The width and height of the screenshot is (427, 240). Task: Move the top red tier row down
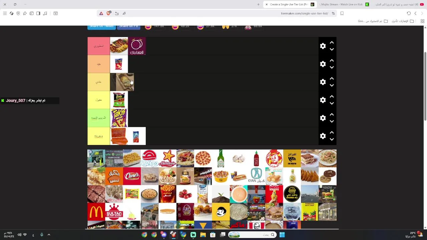(332, 49)
